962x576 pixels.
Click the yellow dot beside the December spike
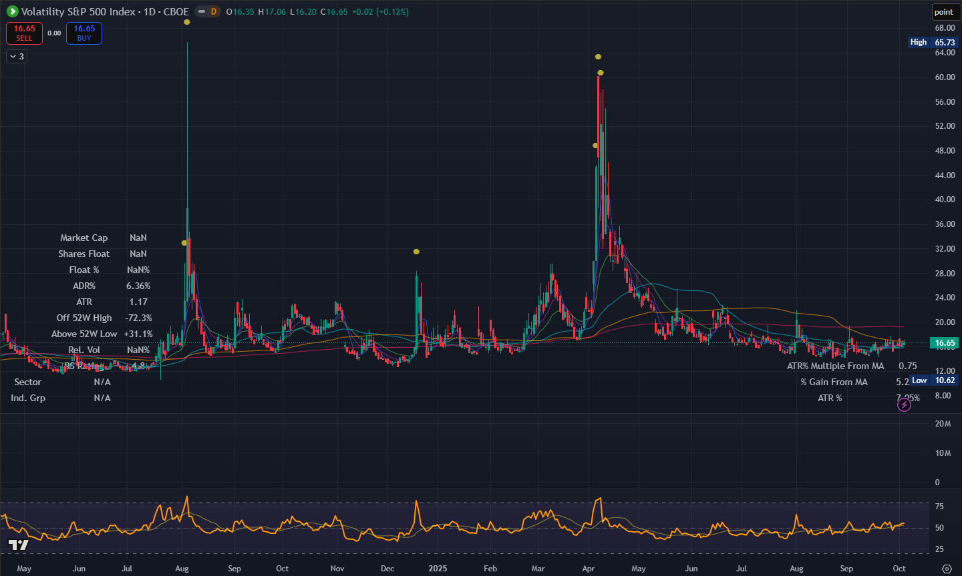416,252
